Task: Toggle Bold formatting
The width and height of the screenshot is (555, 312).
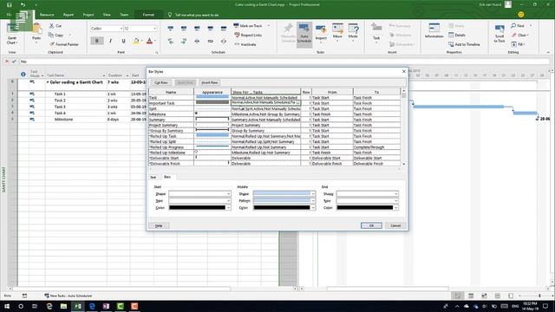Action: (96, 41)
